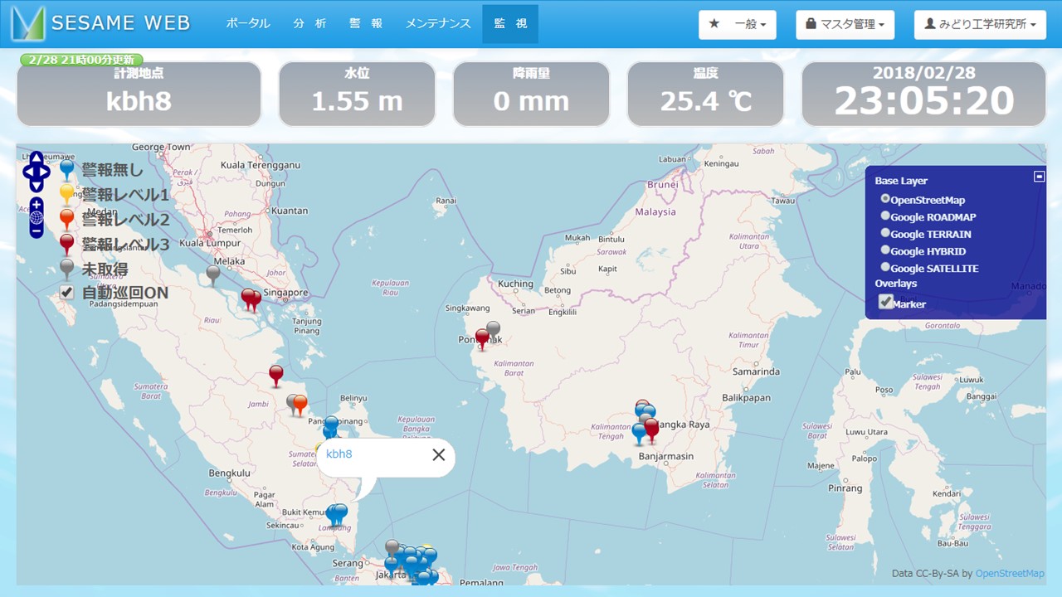Image resolution: width=1062 pixels, height=597 pixels.
Task: Zoom to world extent with globe icon
Action: [37, 217]
